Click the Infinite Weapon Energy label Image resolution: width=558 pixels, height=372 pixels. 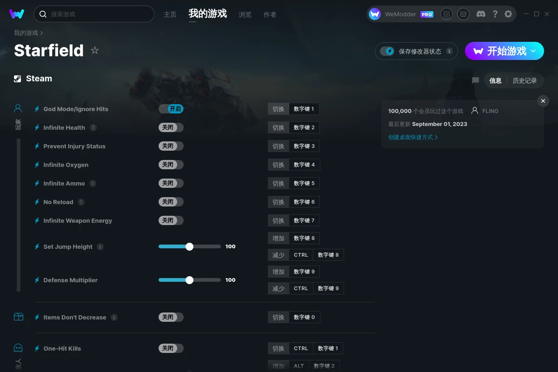pos(78,221)
